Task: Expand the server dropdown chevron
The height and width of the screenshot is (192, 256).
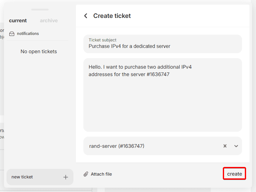Action: (x=236, y=146)
